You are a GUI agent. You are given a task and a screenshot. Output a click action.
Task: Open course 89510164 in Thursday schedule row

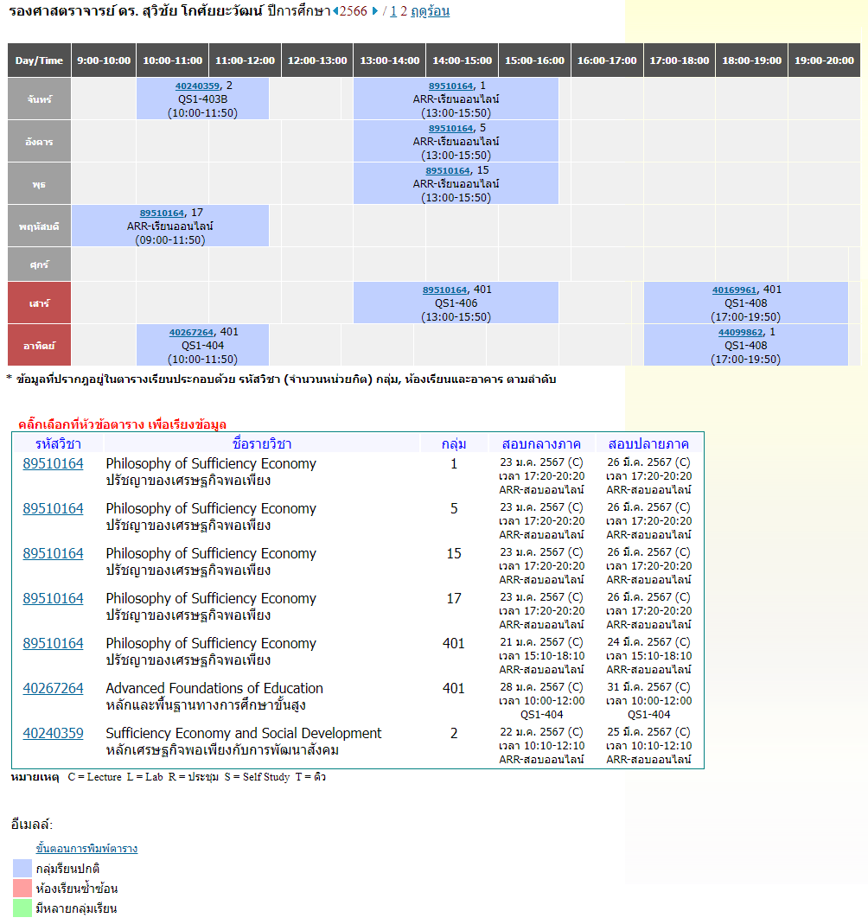162,213
